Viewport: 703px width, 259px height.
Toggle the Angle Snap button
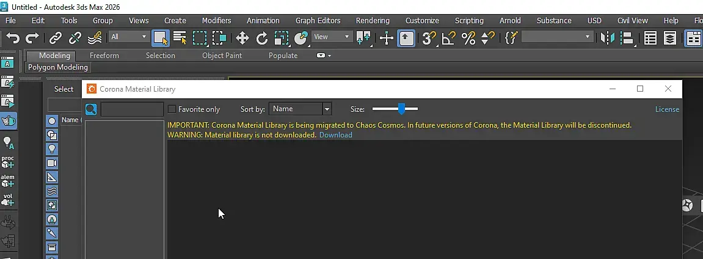pos(449,38)
